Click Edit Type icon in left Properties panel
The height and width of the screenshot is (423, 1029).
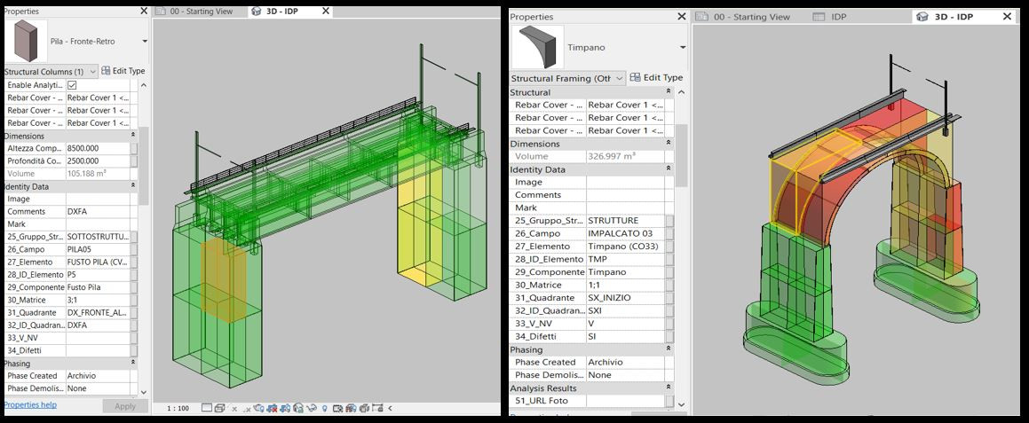point(123,71)
